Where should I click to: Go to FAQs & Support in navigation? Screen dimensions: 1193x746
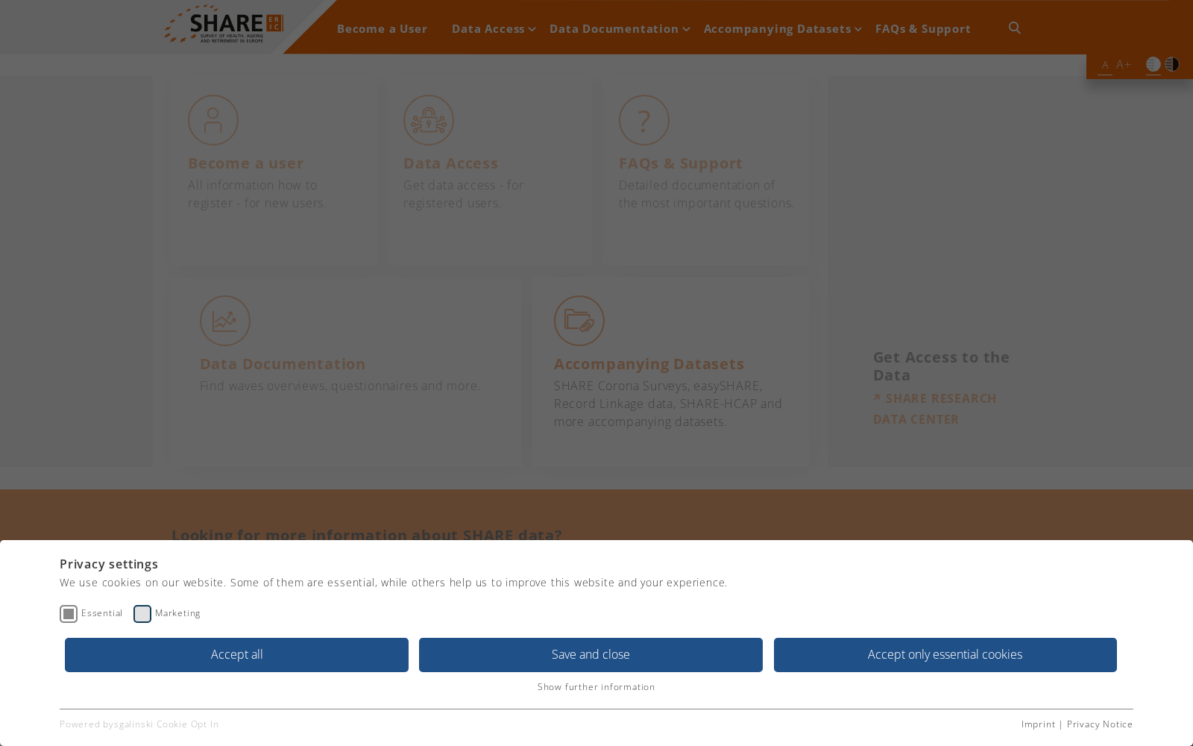coord(923,29)
